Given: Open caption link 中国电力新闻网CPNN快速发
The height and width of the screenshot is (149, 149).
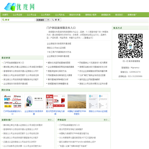Looking at the screenshot, I should click(x=77, y=113).
